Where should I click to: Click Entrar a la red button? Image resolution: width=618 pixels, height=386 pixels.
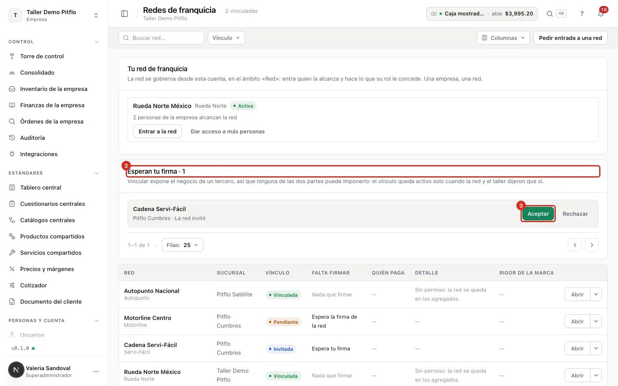(158, 131)
